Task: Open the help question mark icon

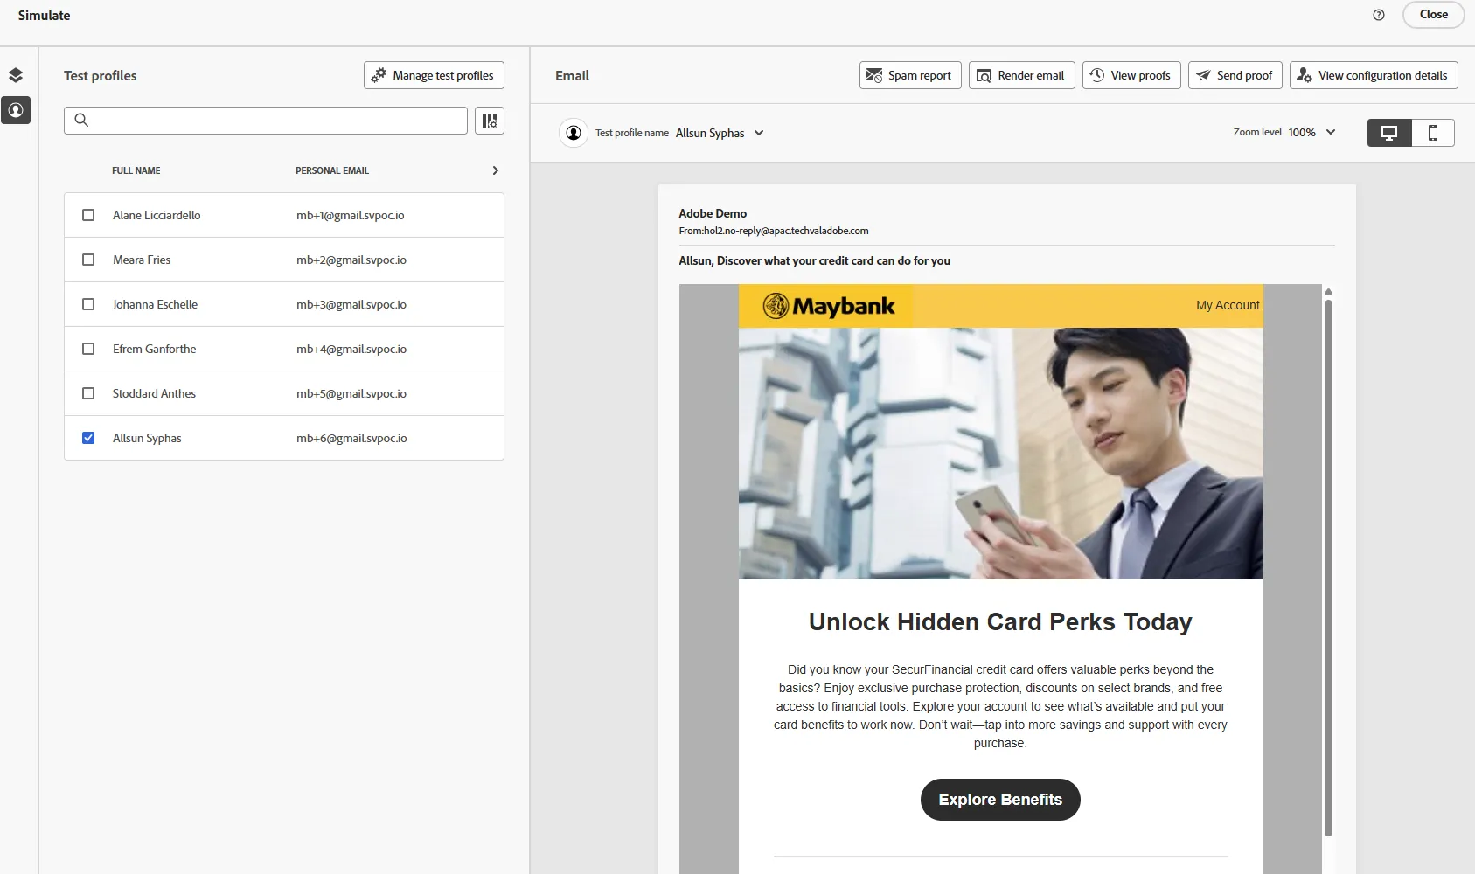Action: 1379,15
